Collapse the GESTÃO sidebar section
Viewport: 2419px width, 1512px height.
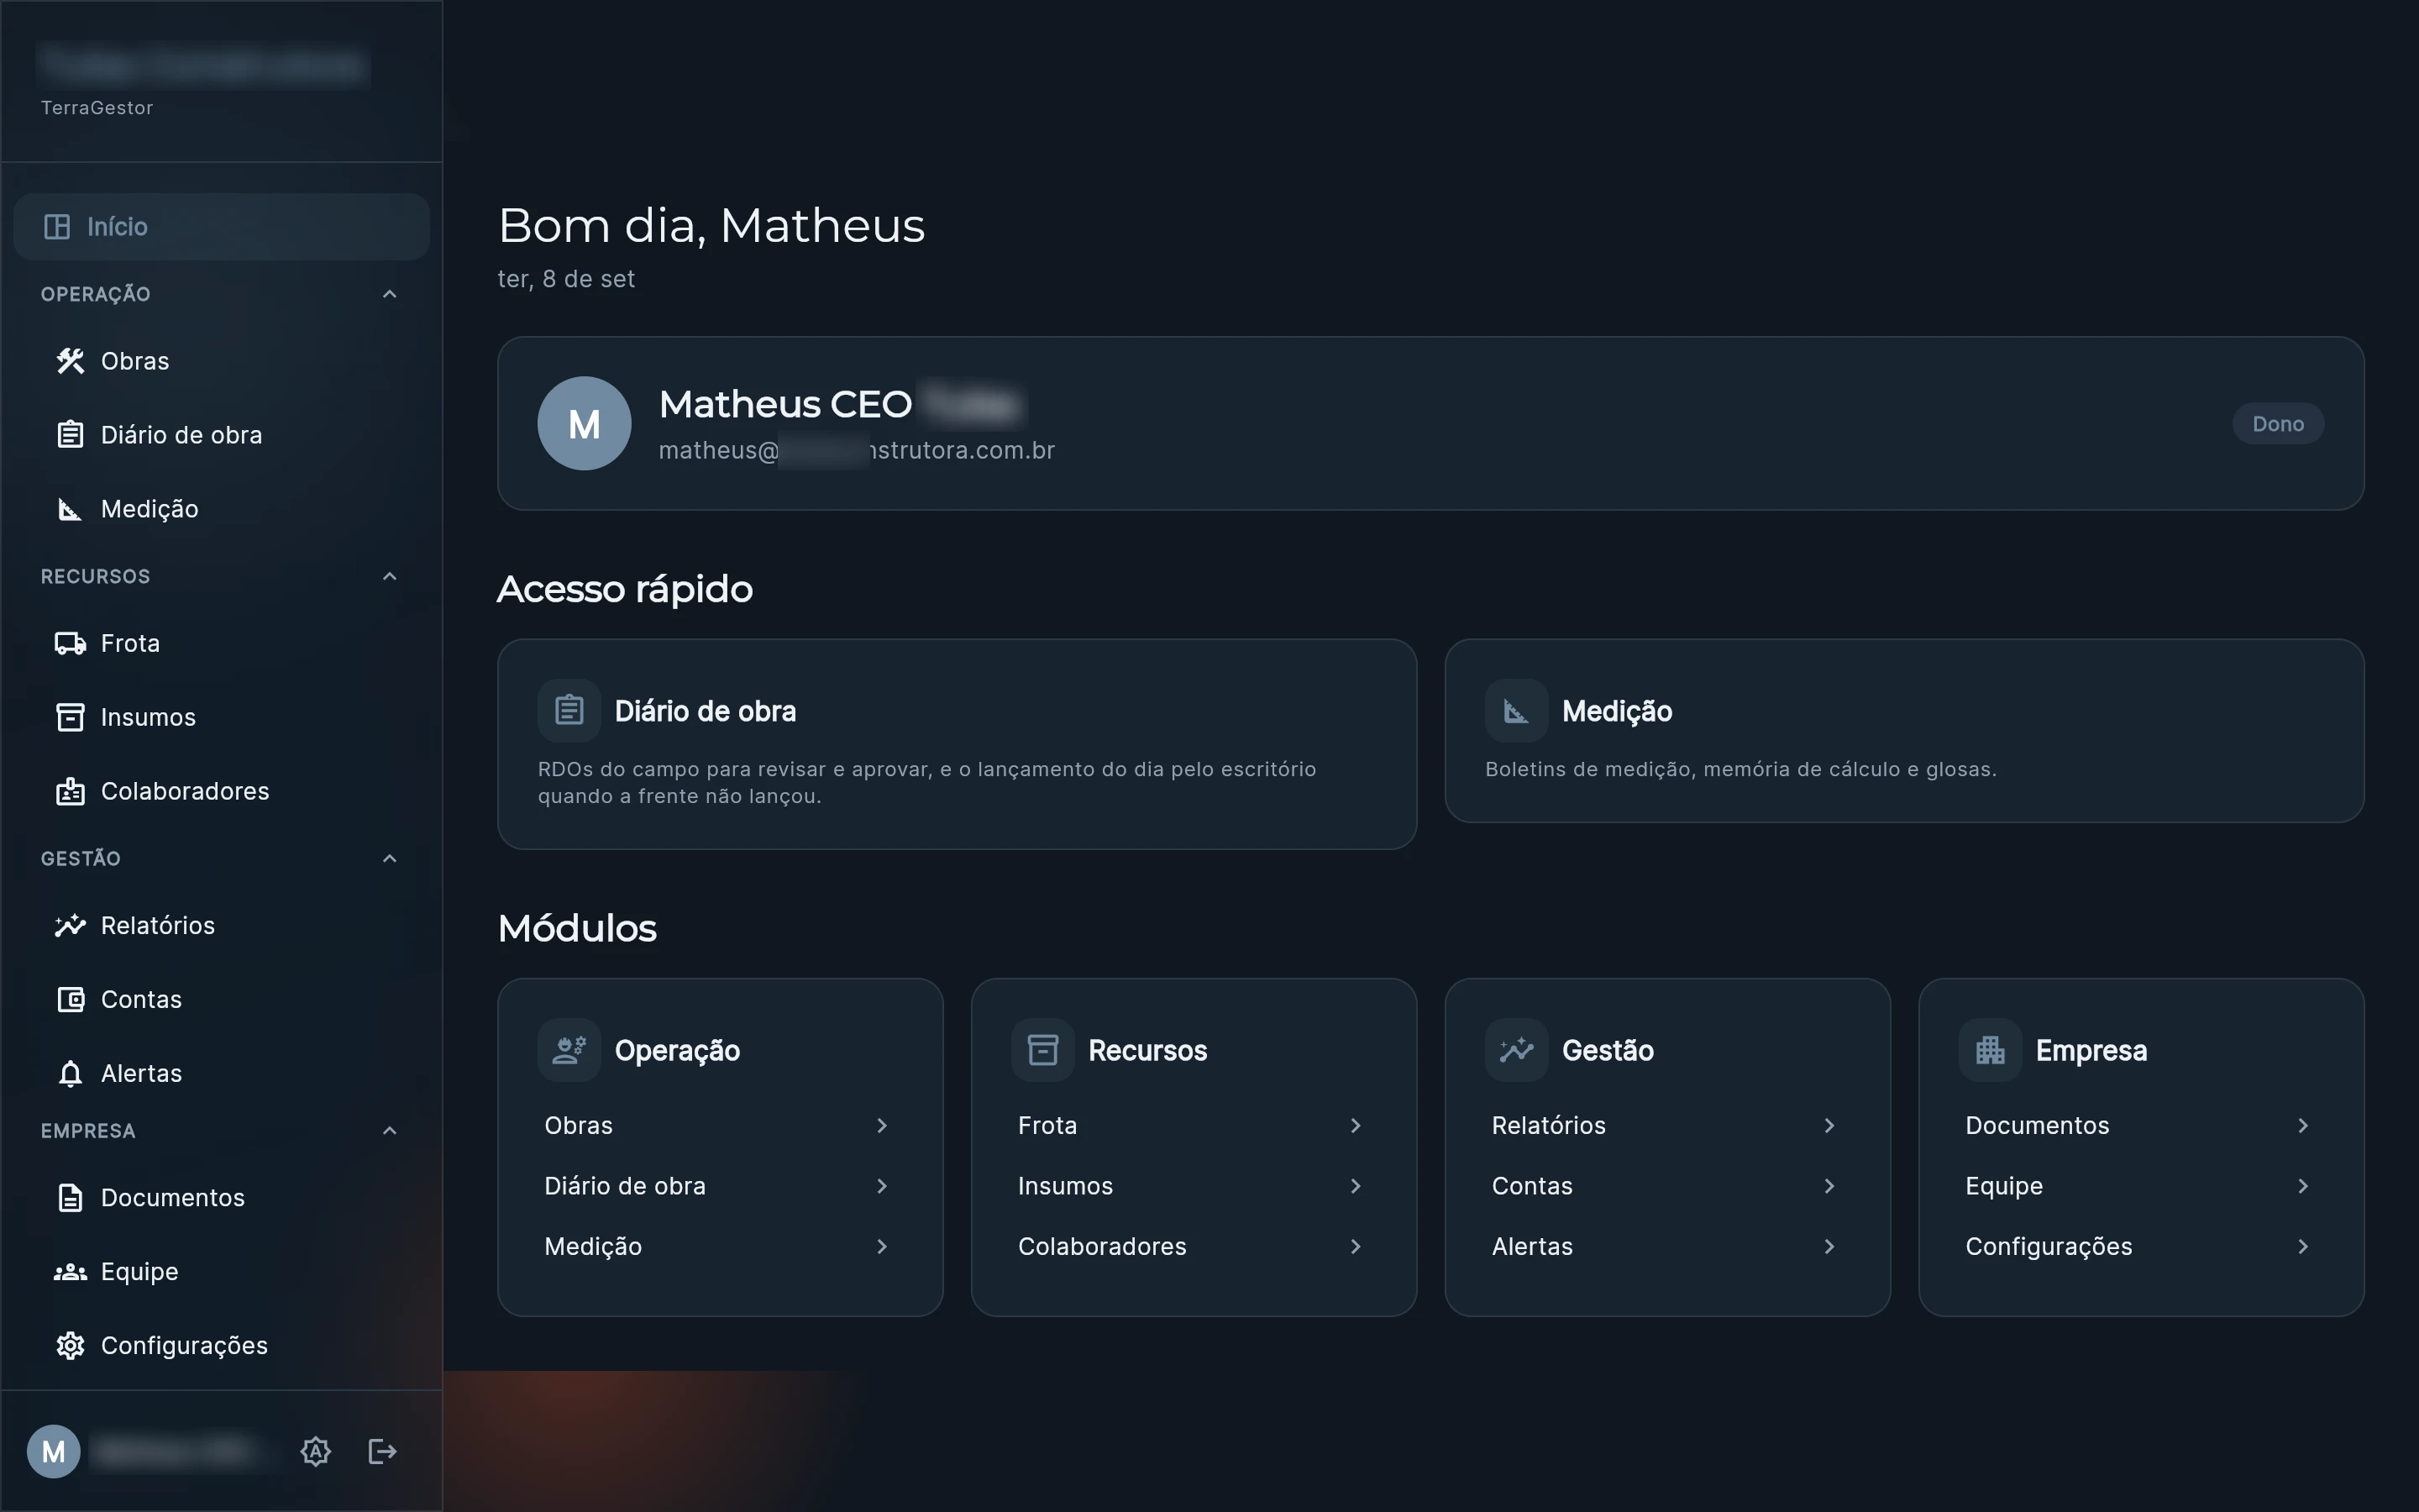coord(390,858)
